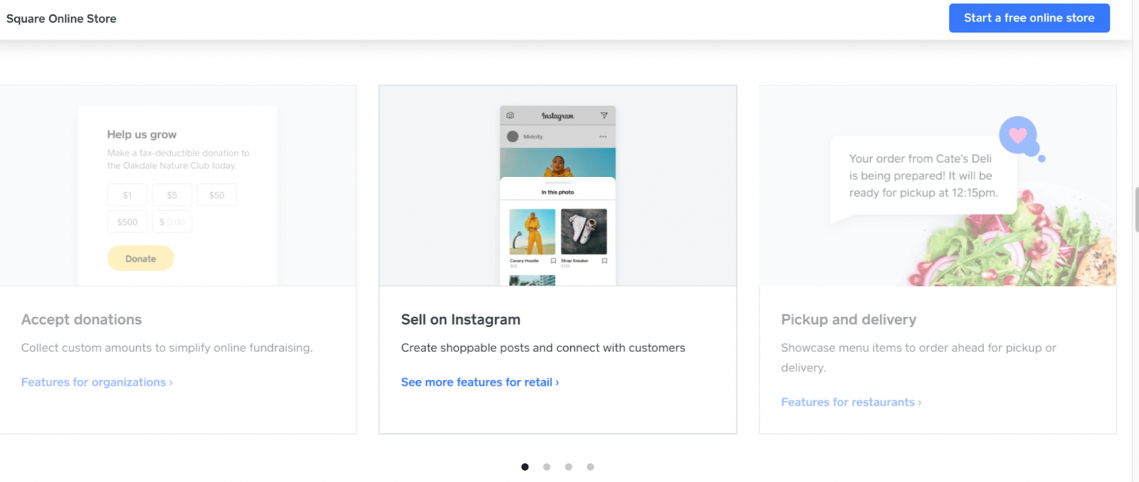This screenshot has width=1139, height=482.
Task: Click the Canary Hoodie product thumbnail
Action: 532,232
